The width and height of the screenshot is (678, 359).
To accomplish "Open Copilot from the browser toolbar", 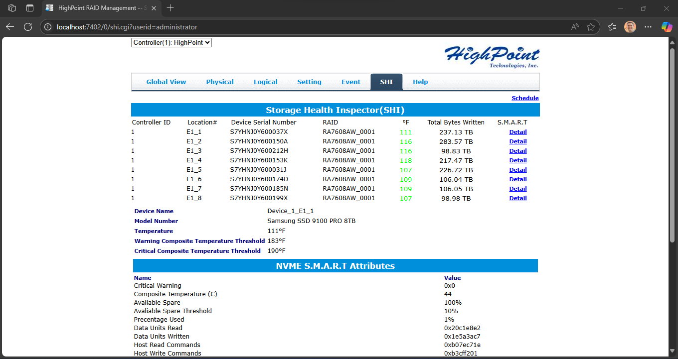I will 667,27.
